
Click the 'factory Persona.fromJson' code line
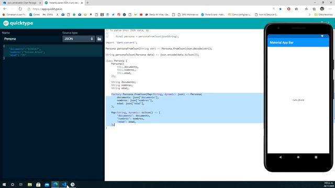pyautogui.click(x=157, y=94)
